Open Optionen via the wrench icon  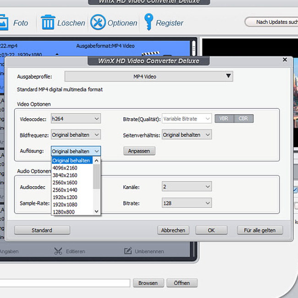tap(98, 22)
